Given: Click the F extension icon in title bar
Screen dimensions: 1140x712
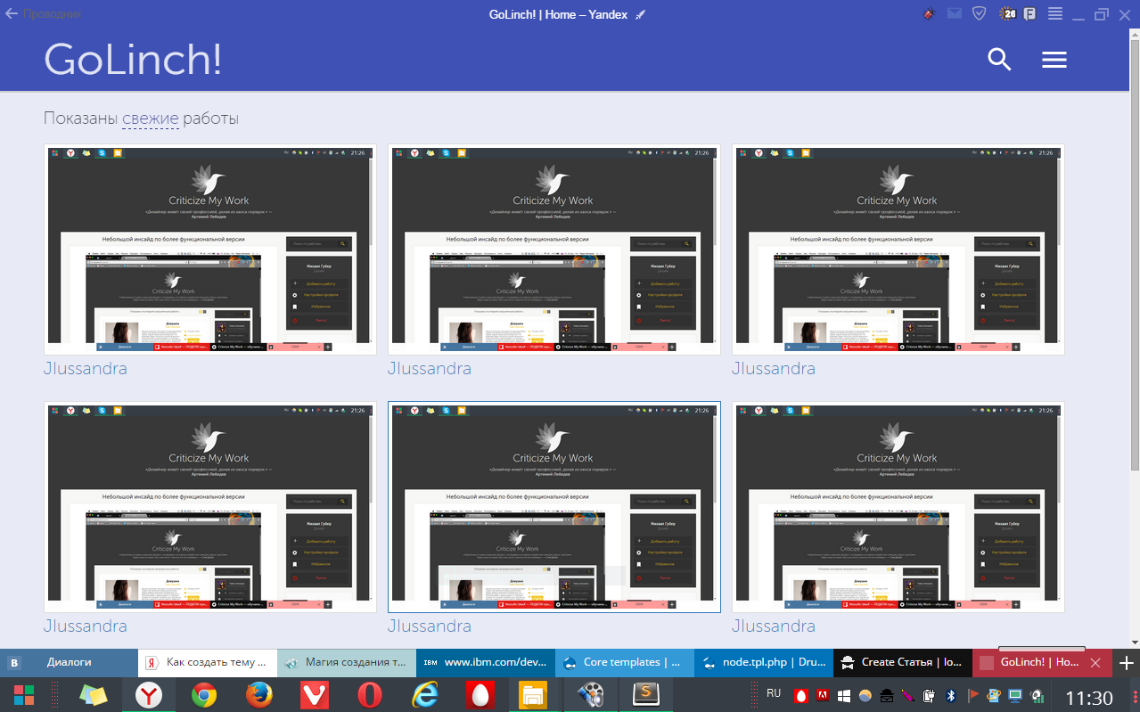Looking at the screenshot, I should [1029, 14].
